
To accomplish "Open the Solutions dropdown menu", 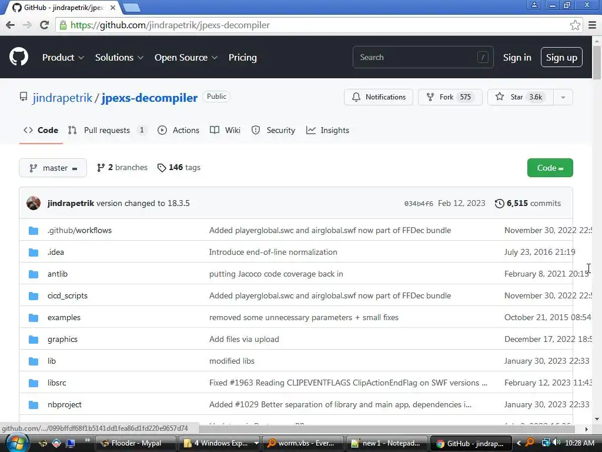I will 119,57.
